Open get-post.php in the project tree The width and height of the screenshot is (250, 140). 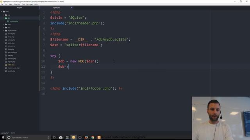pos(12,52)
